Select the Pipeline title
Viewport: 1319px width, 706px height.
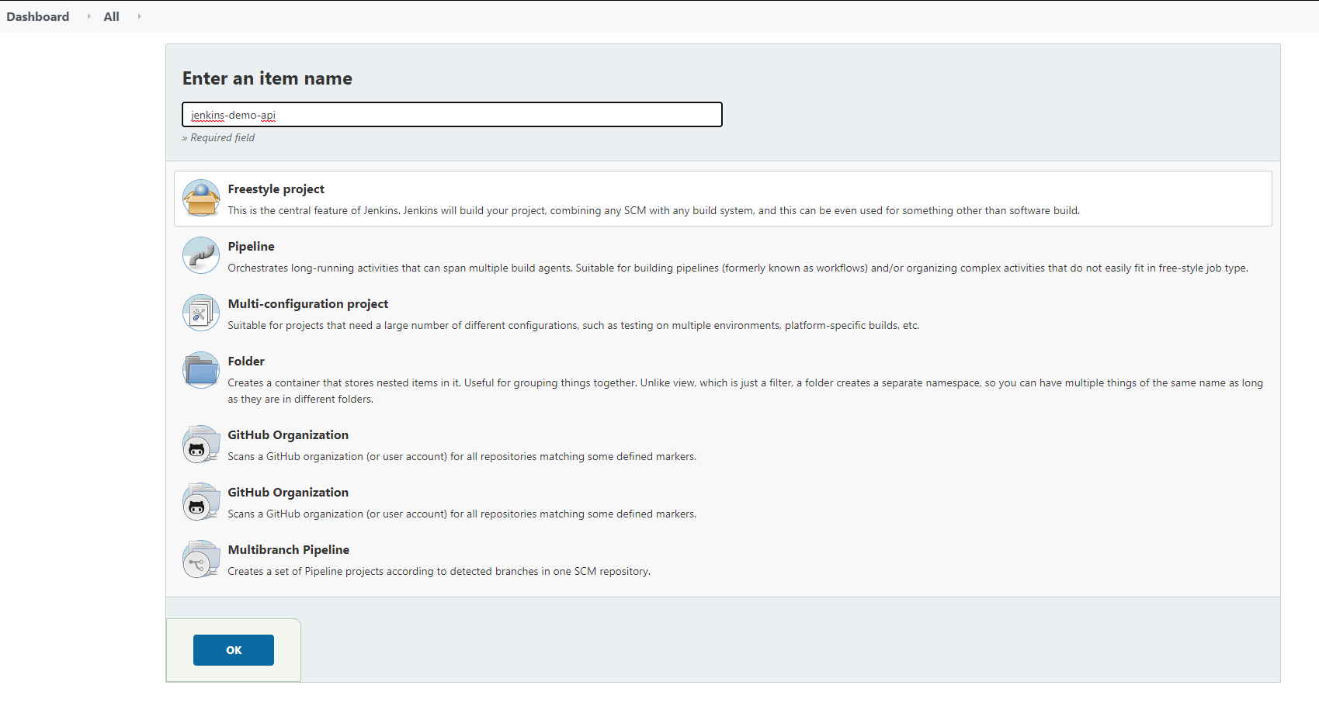point(251,247)
